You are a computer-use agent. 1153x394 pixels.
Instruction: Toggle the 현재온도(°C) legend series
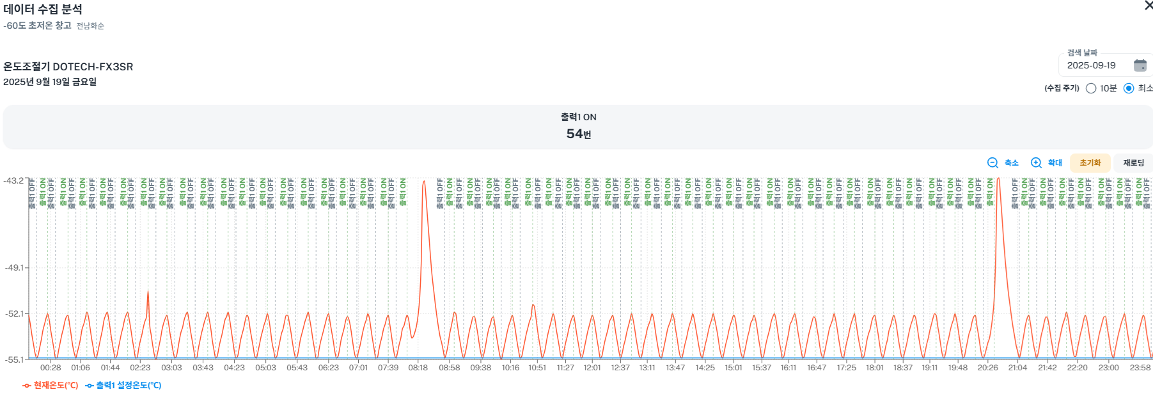[50, 385]
